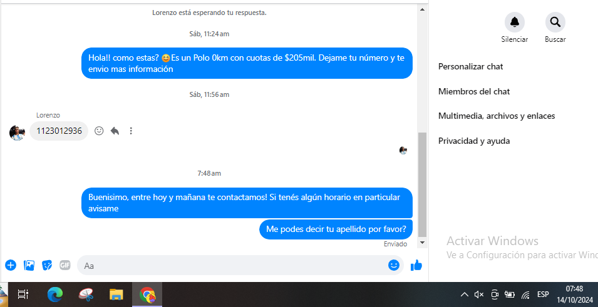
Task: Open Wi-Fi network tray icon
Action: (x=525, y=294)
